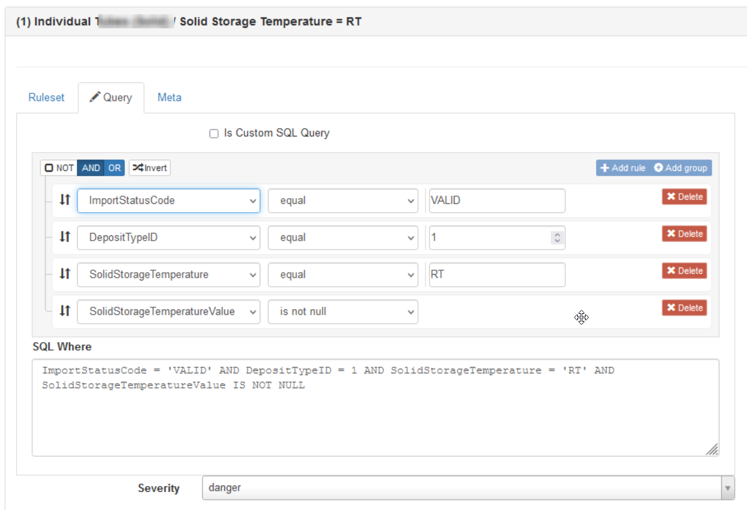Click the Severity dropdown arrow
The height and width of the screenshot is (510, 747).
click(728, 488)
